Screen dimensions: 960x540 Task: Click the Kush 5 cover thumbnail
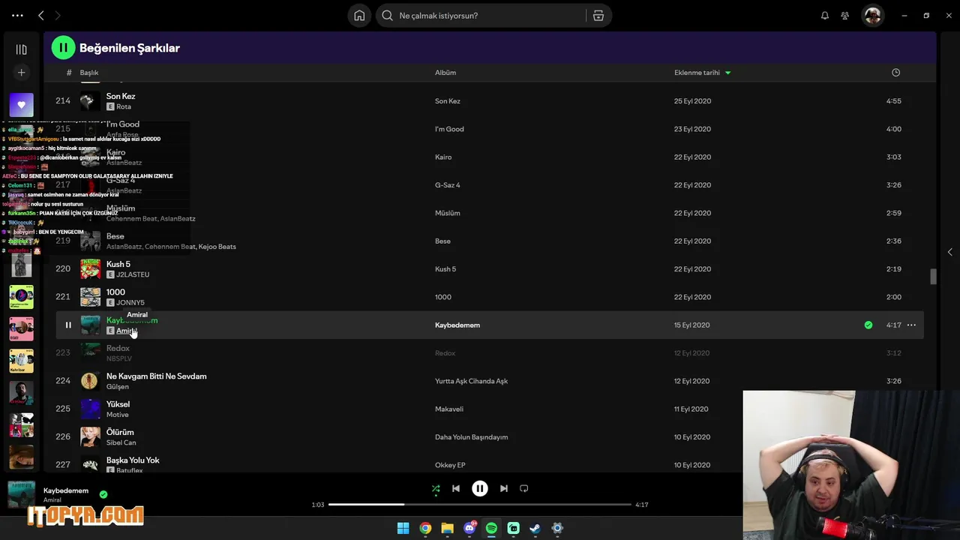coord(90,268)
